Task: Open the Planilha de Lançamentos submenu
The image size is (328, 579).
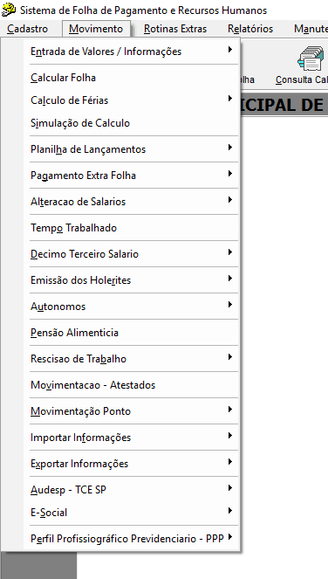Action: (x=132, y=149)
